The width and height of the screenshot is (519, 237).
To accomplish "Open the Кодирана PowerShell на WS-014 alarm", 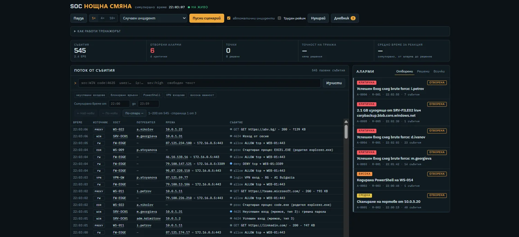I will pos(401,180).
